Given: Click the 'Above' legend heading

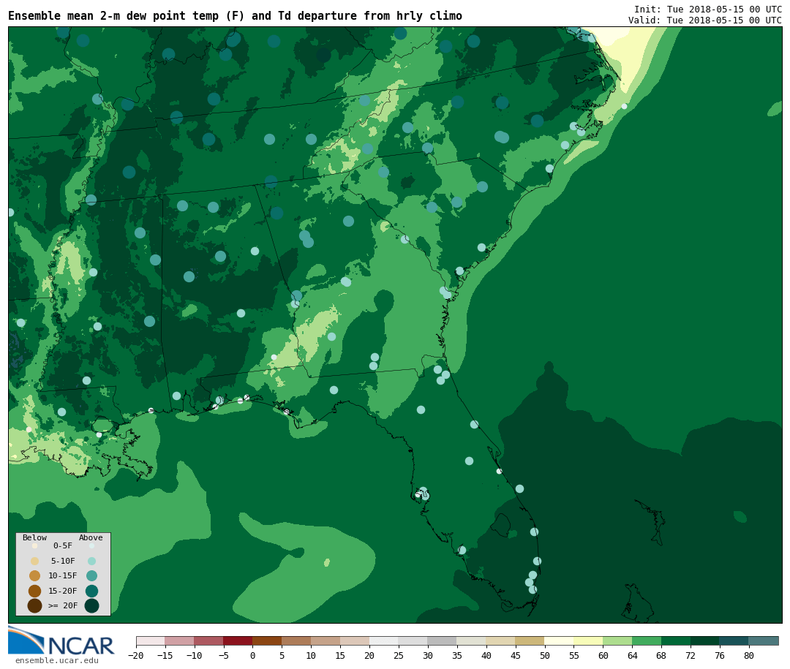Looking at the screenshot, I should tap(91, 537).
